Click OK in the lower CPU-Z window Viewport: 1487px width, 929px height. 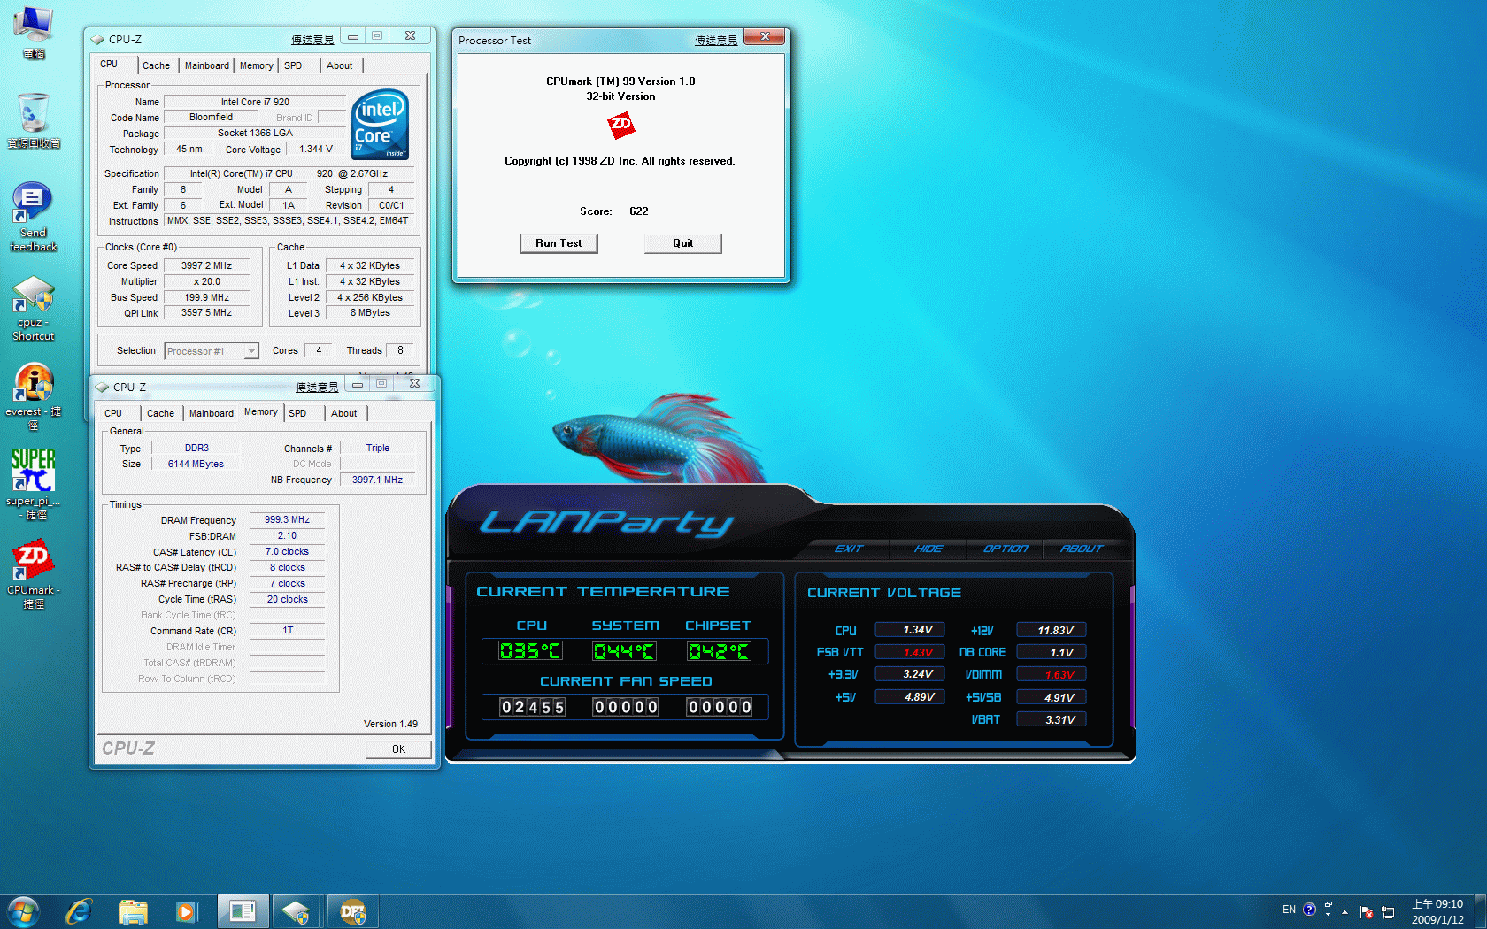click(x=398, y=749)
